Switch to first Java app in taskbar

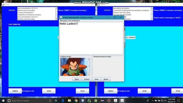(x=116, y=100)
